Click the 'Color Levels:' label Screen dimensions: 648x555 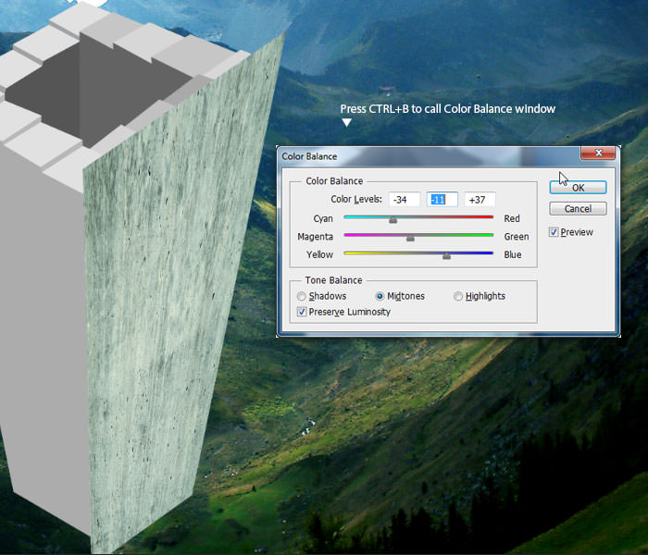[356, 199]
